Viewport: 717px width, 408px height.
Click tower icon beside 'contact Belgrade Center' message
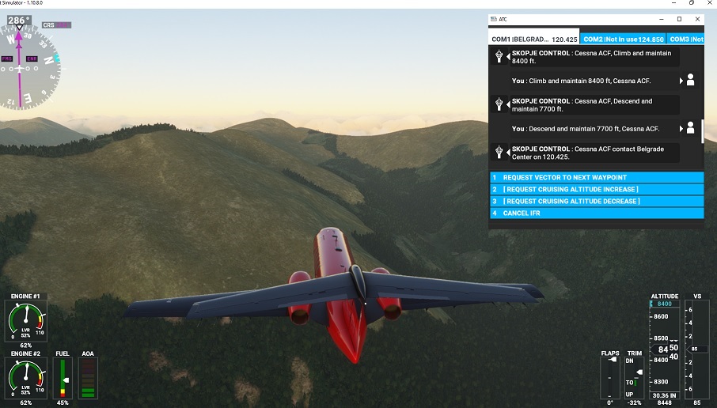click(499, 152)
